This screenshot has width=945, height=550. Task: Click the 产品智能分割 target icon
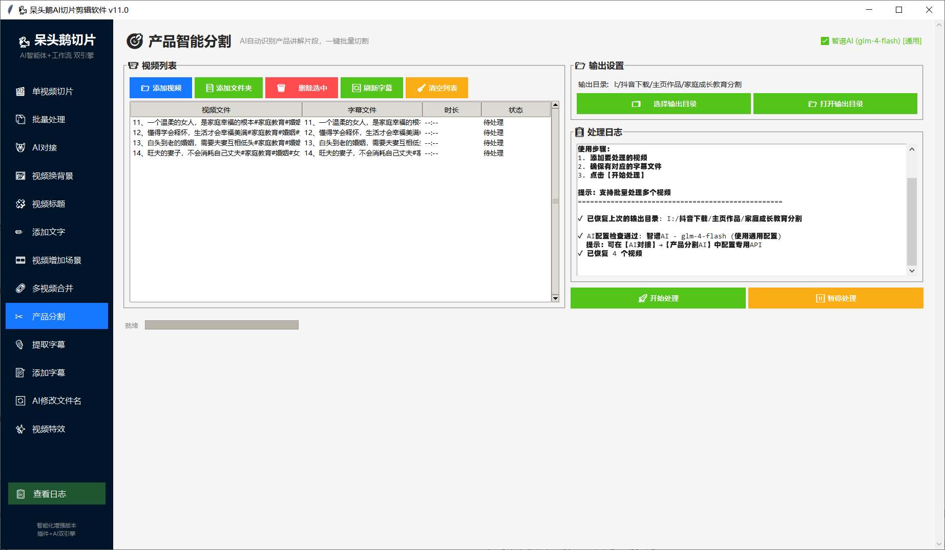[135, 41]
